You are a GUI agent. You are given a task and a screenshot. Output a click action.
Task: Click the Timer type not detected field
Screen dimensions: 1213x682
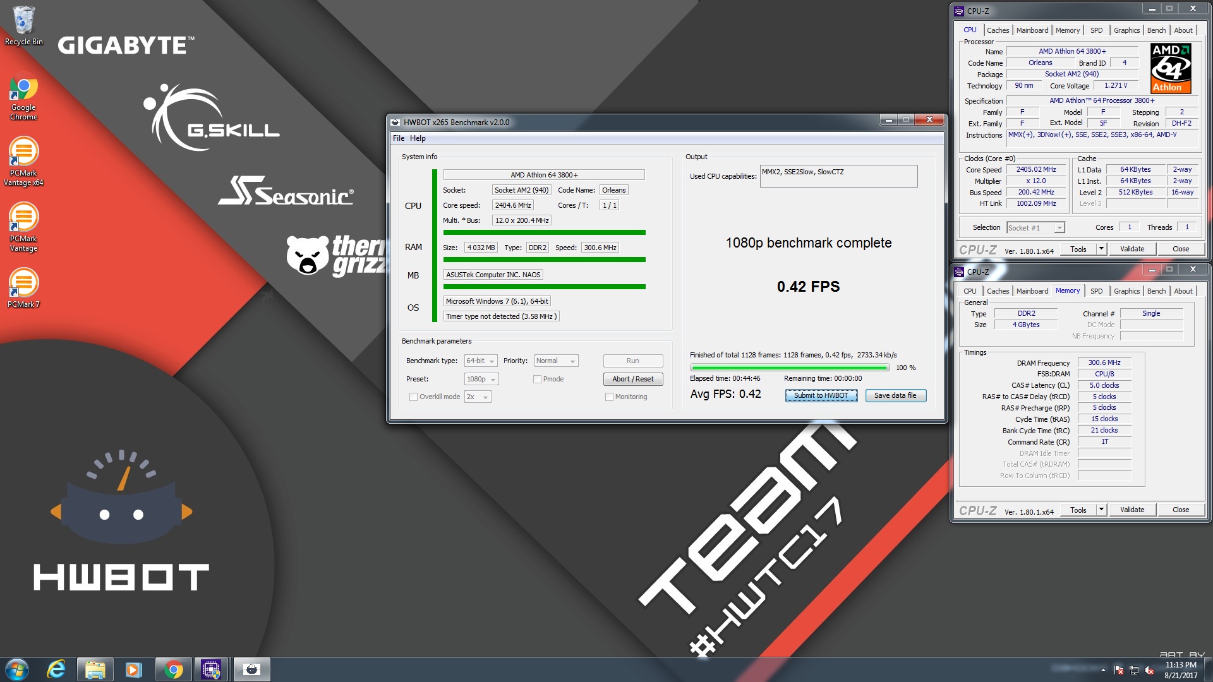(501, 316)
